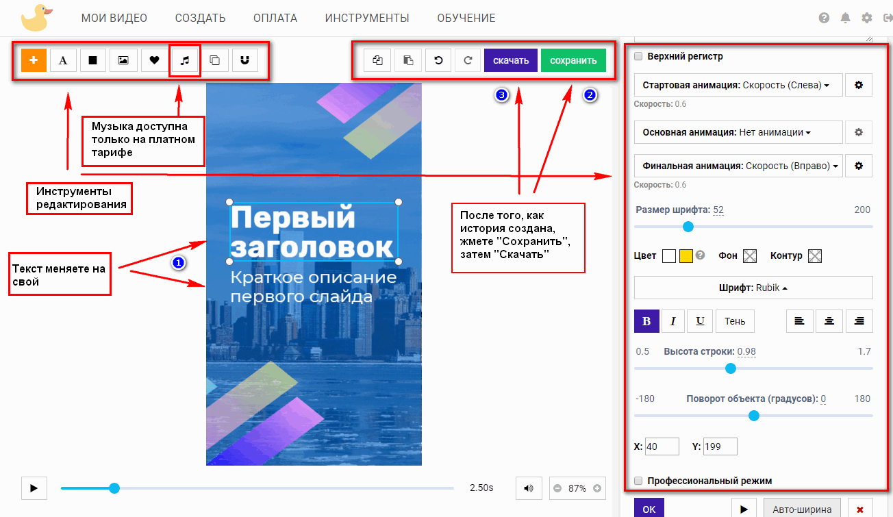Open the Стартовая анимация dropdown
The image size is (893, 517).
pyautogui.click(x=738, y=86)
